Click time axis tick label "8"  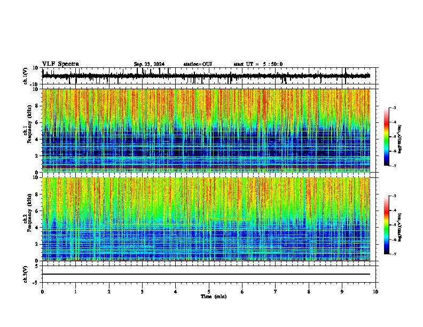pyautogui.click(x=309, y=292)
